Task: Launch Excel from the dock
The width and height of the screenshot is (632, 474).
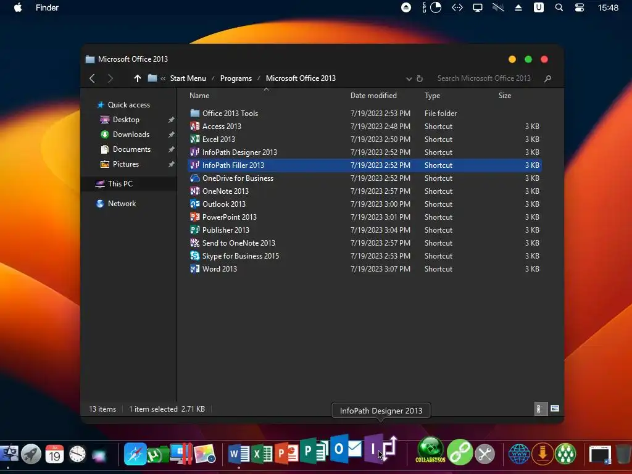Action: (262, 454)
